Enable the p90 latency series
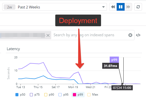 tap(49, 95)
